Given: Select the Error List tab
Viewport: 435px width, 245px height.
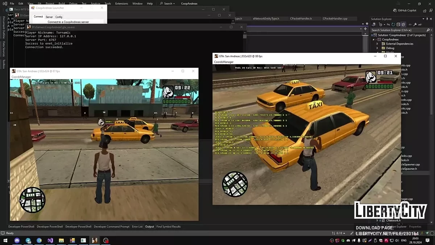Looking at the screenshot, I should (137, 227).
